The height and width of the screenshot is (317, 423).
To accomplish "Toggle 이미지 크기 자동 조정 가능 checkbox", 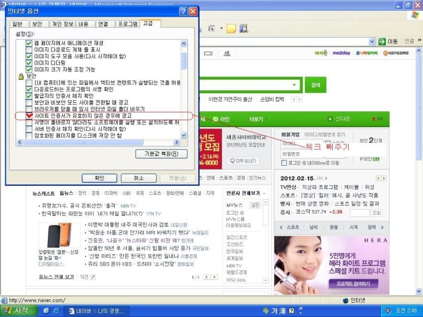I will point(29,70).
